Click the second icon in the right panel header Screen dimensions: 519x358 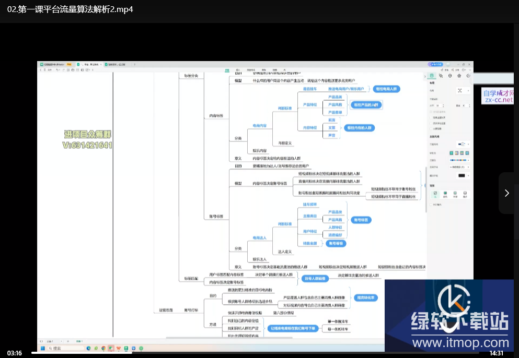(441, 76)
